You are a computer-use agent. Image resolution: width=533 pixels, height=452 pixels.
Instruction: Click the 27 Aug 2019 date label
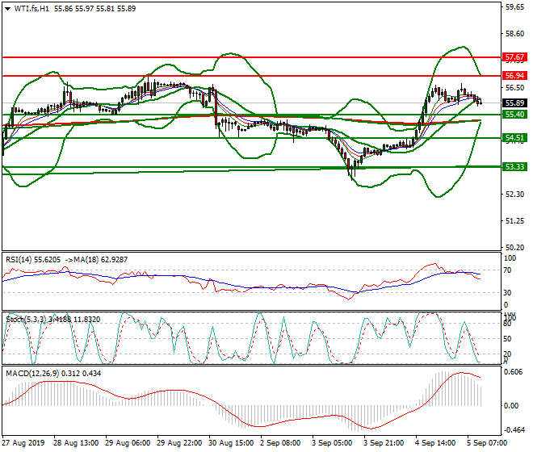(23, 445)
